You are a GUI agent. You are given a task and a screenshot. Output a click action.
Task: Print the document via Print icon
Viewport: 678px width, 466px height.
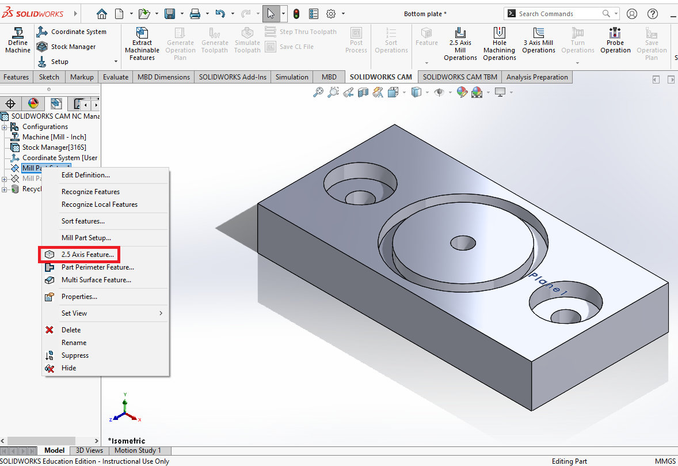point(196,14)
